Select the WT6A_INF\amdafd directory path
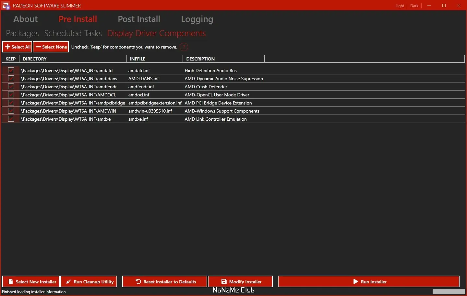The width and height of the screenshot is (467, 296). 67,71
